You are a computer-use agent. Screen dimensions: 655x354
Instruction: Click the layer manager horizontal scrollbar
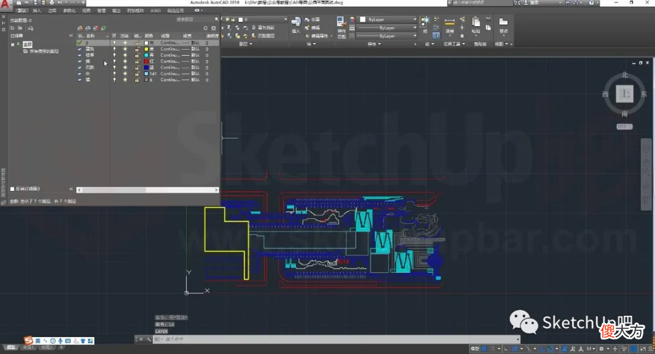148,190
